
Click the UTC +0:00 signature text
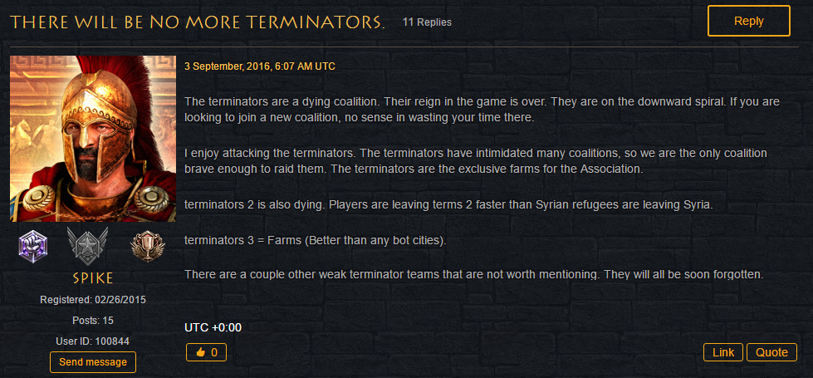click(213, 327)
